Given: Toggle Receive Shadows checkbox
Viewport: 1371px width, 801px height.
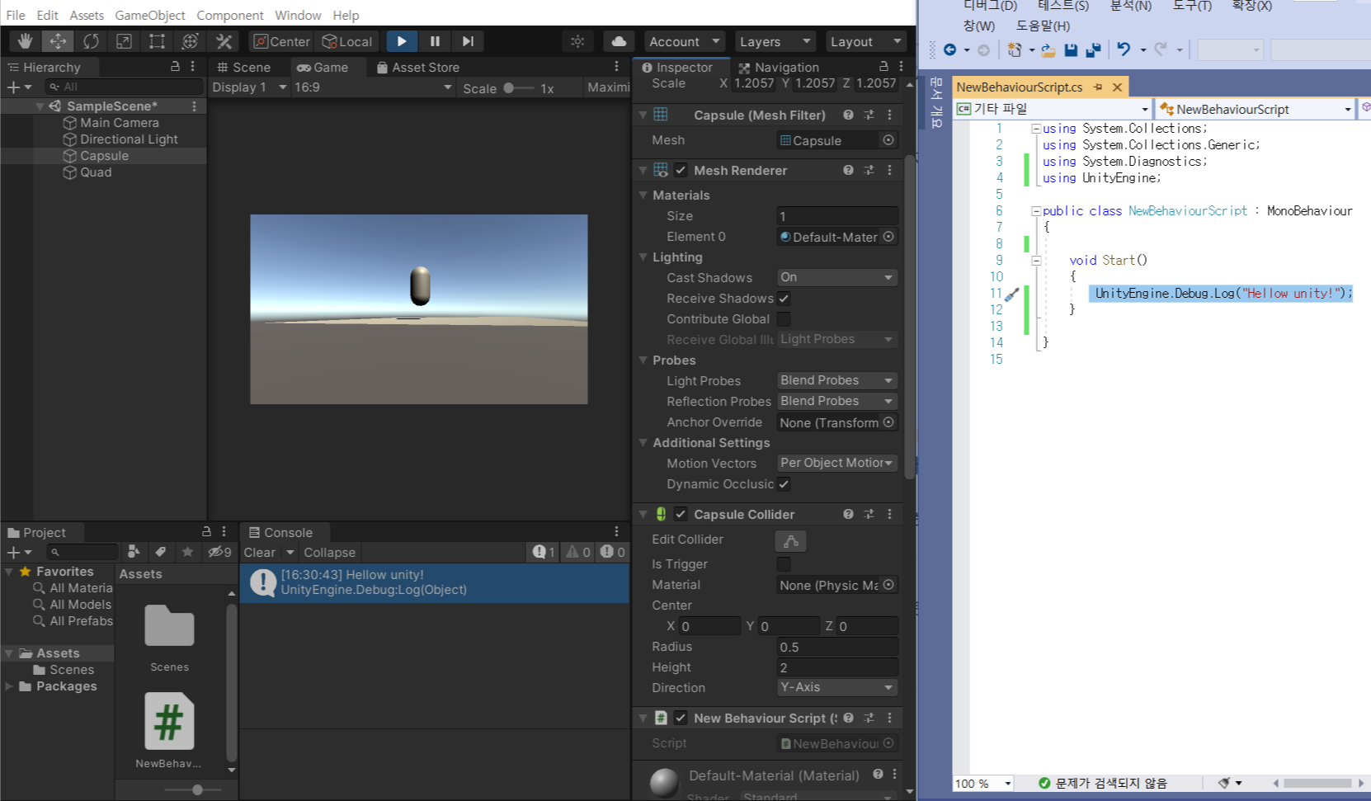Looking at the screenshot, I should click(784, 299).
